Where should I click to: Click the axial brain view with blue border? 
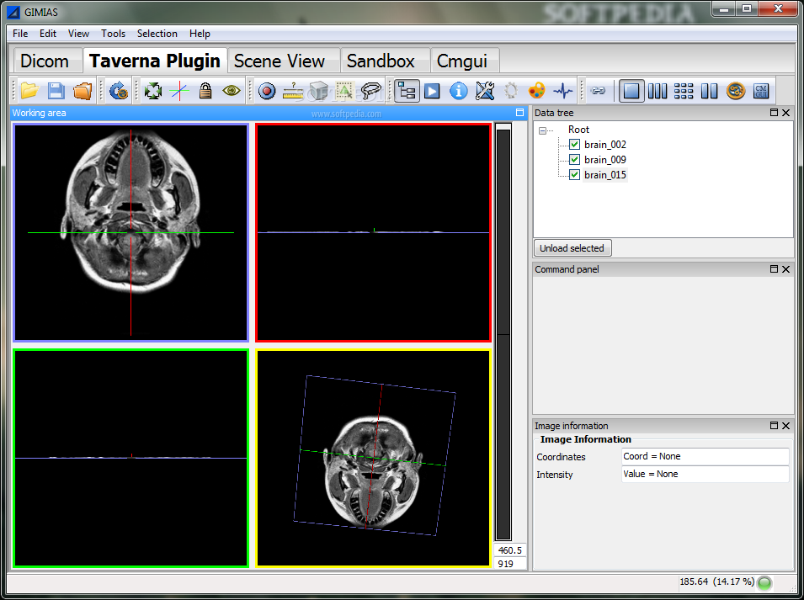(x=130, y=232)
